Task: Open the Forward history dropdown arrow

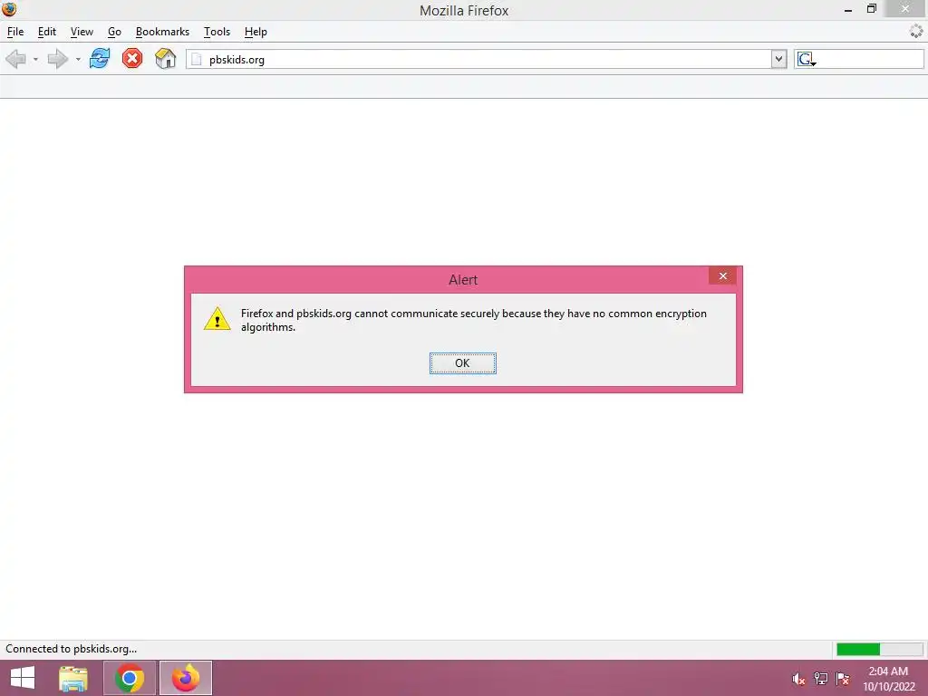Action: click(78, 60)
